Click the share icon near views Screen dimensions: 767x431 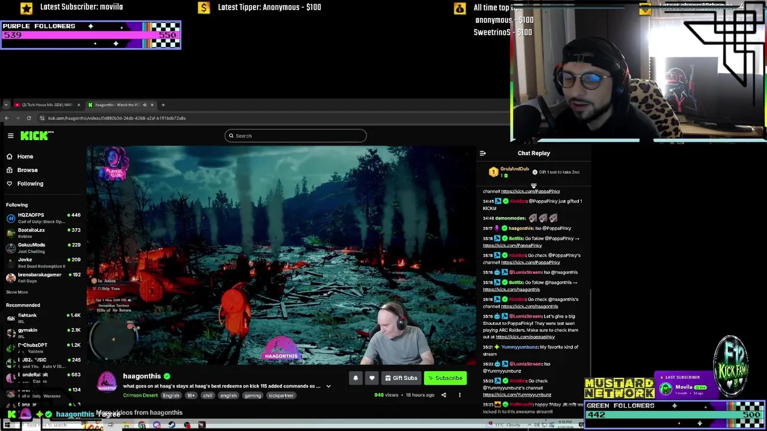[443, 395]
